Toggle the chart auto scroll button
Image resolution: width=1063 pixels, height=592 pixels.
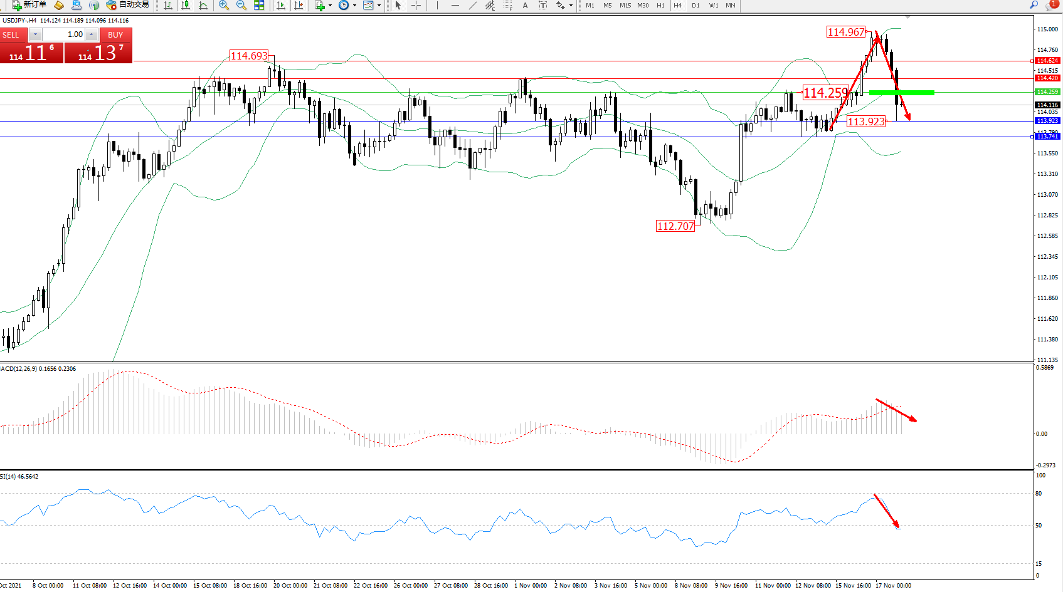tap(281, 5)
